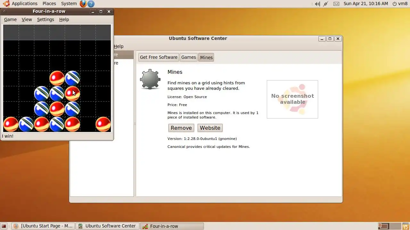This screenshot has width=410, height=230.
Task: Open the help question-mark icon in top panel
Action: [91, 4]
